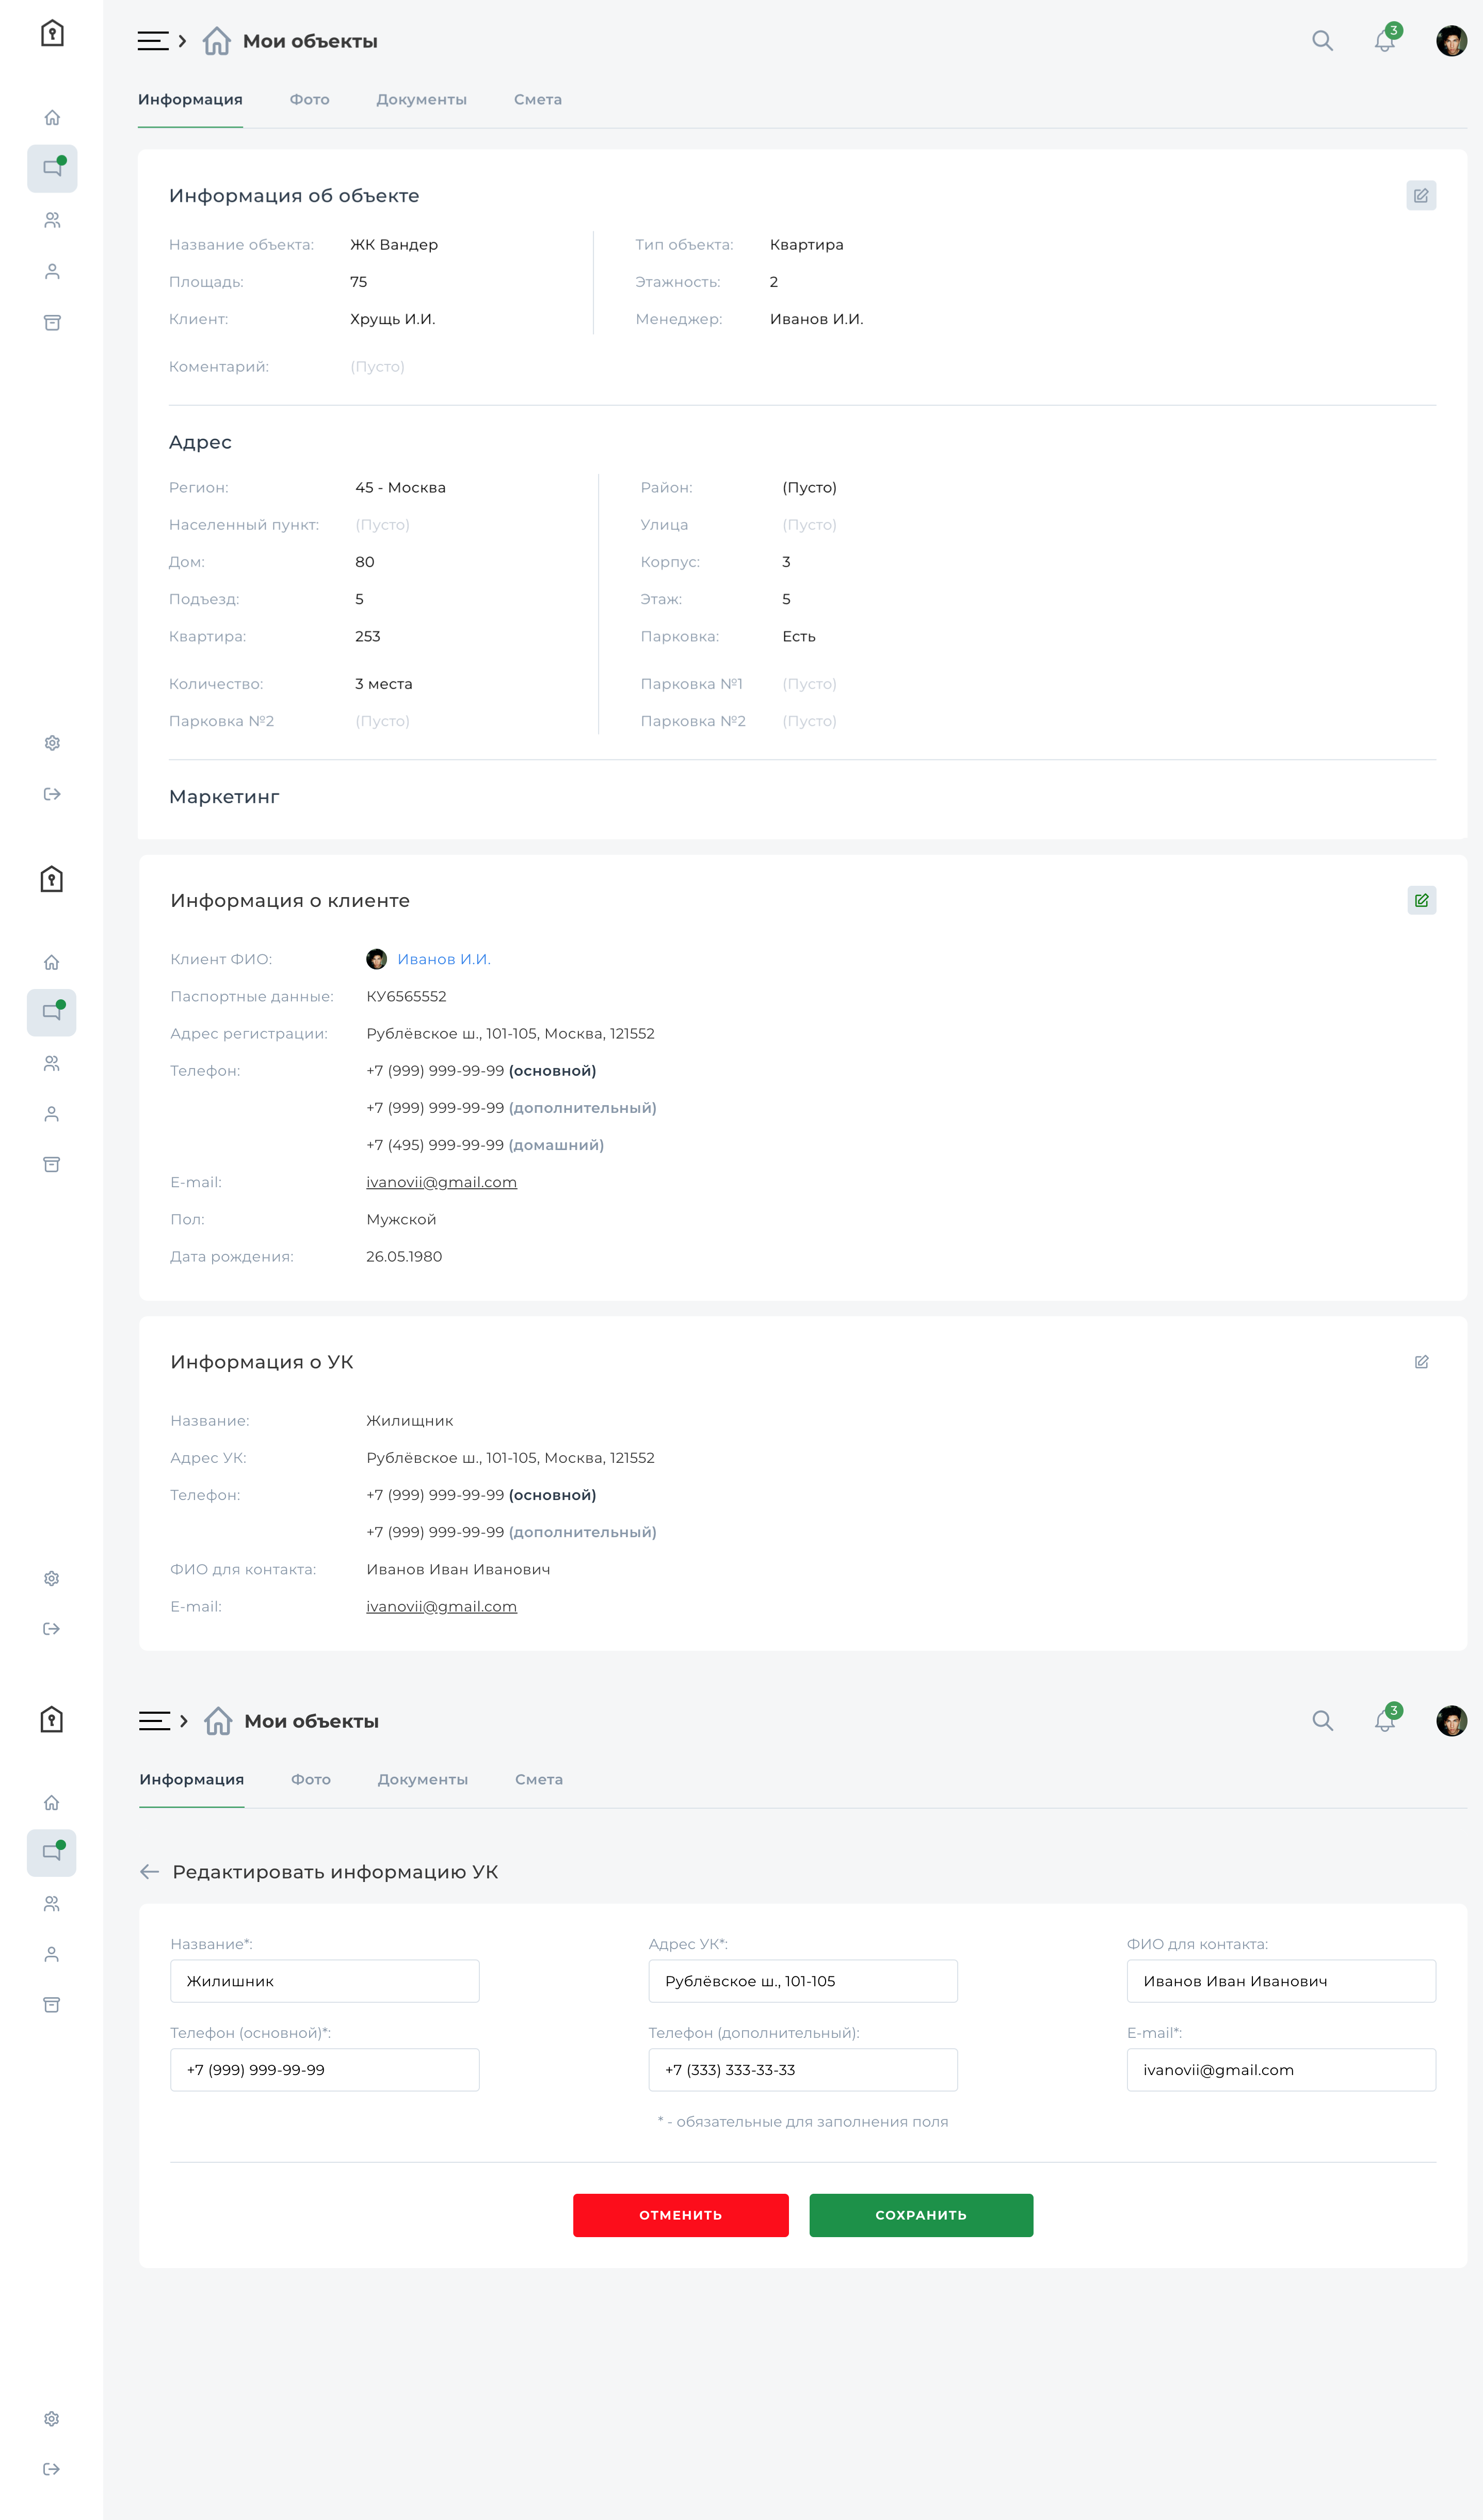Click E-mail link under Информация о УК
Screen dimensions: 1483x2520
441,1606
